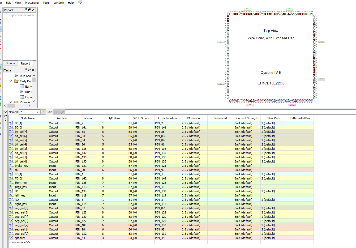Open the Named filter dropdown
The width and height of the screenshot is (356, 248).
click(37, 112)
